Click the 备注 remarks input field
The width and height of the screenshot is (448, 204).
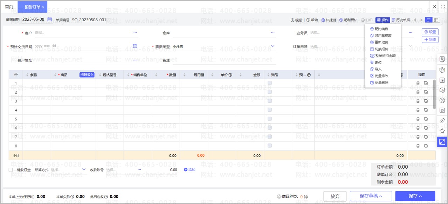coord(224,60)
